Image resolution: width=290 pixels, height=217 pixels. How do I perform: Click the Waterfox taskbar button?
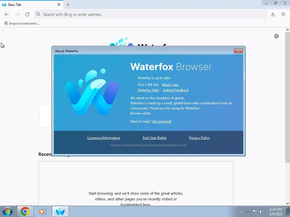pyautogui.click(x=60, y=211)
